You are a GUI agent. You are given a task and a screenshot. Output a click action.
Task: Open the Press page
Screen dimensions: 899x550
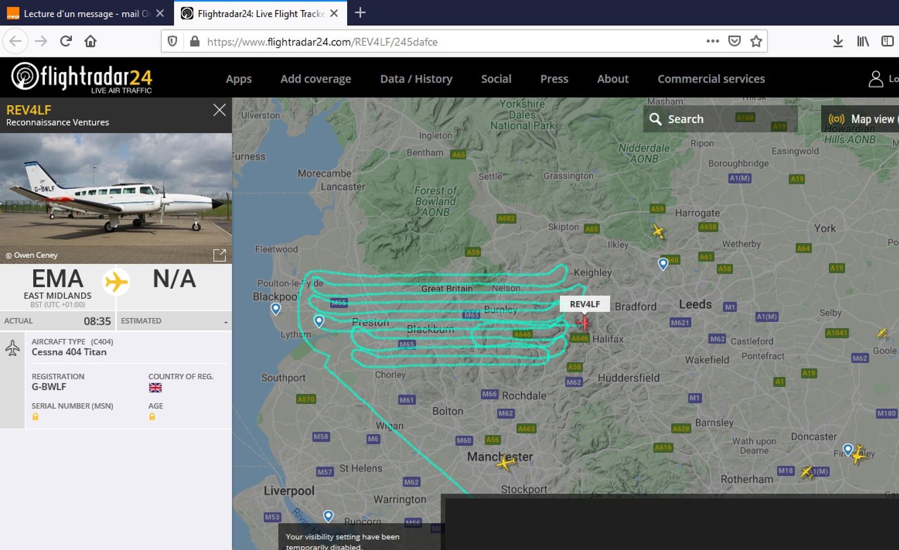tap(554, 79)
